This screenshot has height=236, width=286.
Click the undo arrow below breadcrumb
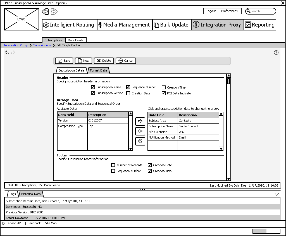tap(7, 53)
